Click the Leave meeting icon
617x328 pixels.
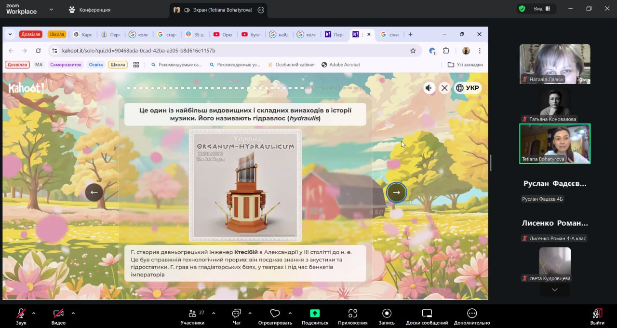pyautogui.click(x=597, y=314)
